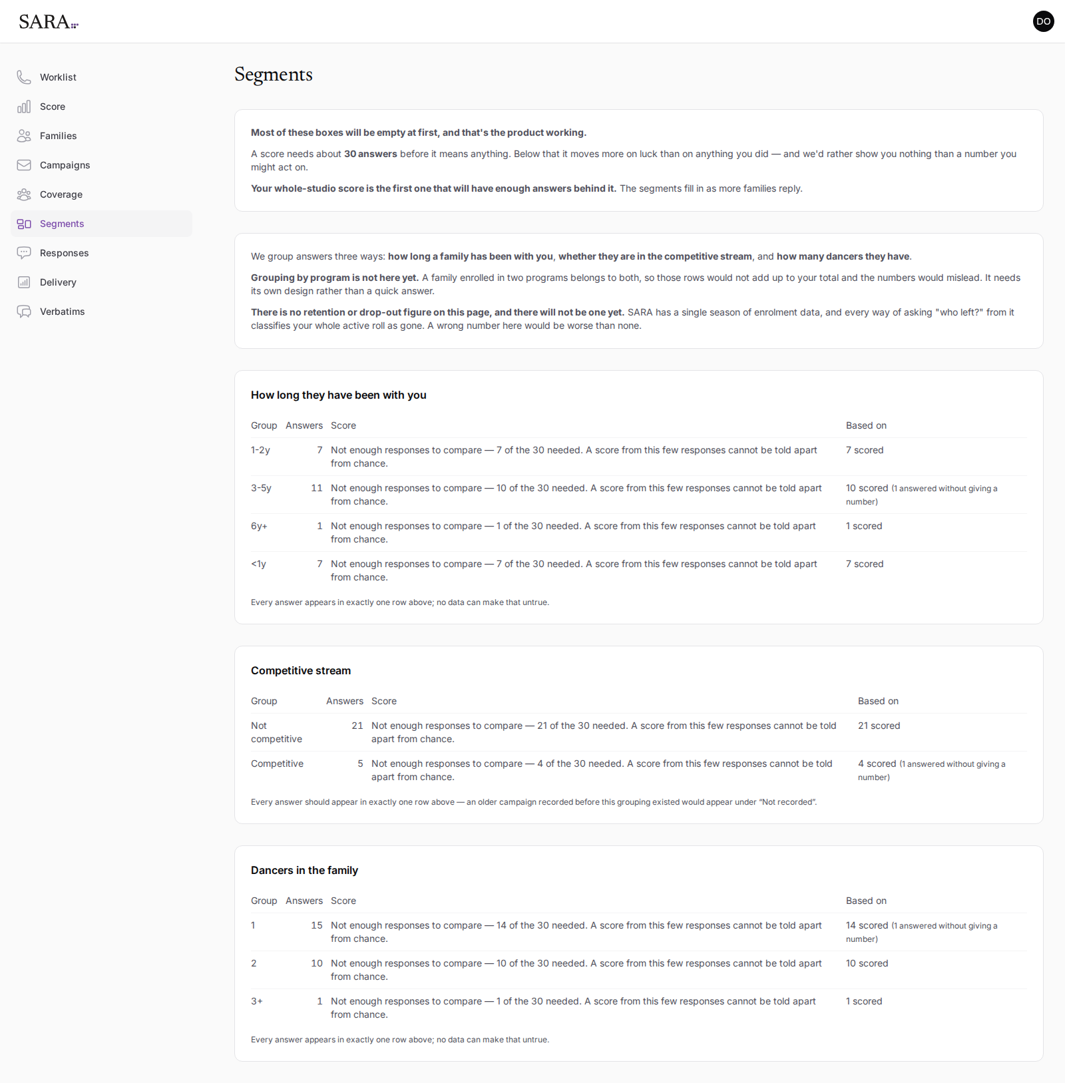Select the '3-5y' group row label
1065x1083 pixels.
(261, 489)
